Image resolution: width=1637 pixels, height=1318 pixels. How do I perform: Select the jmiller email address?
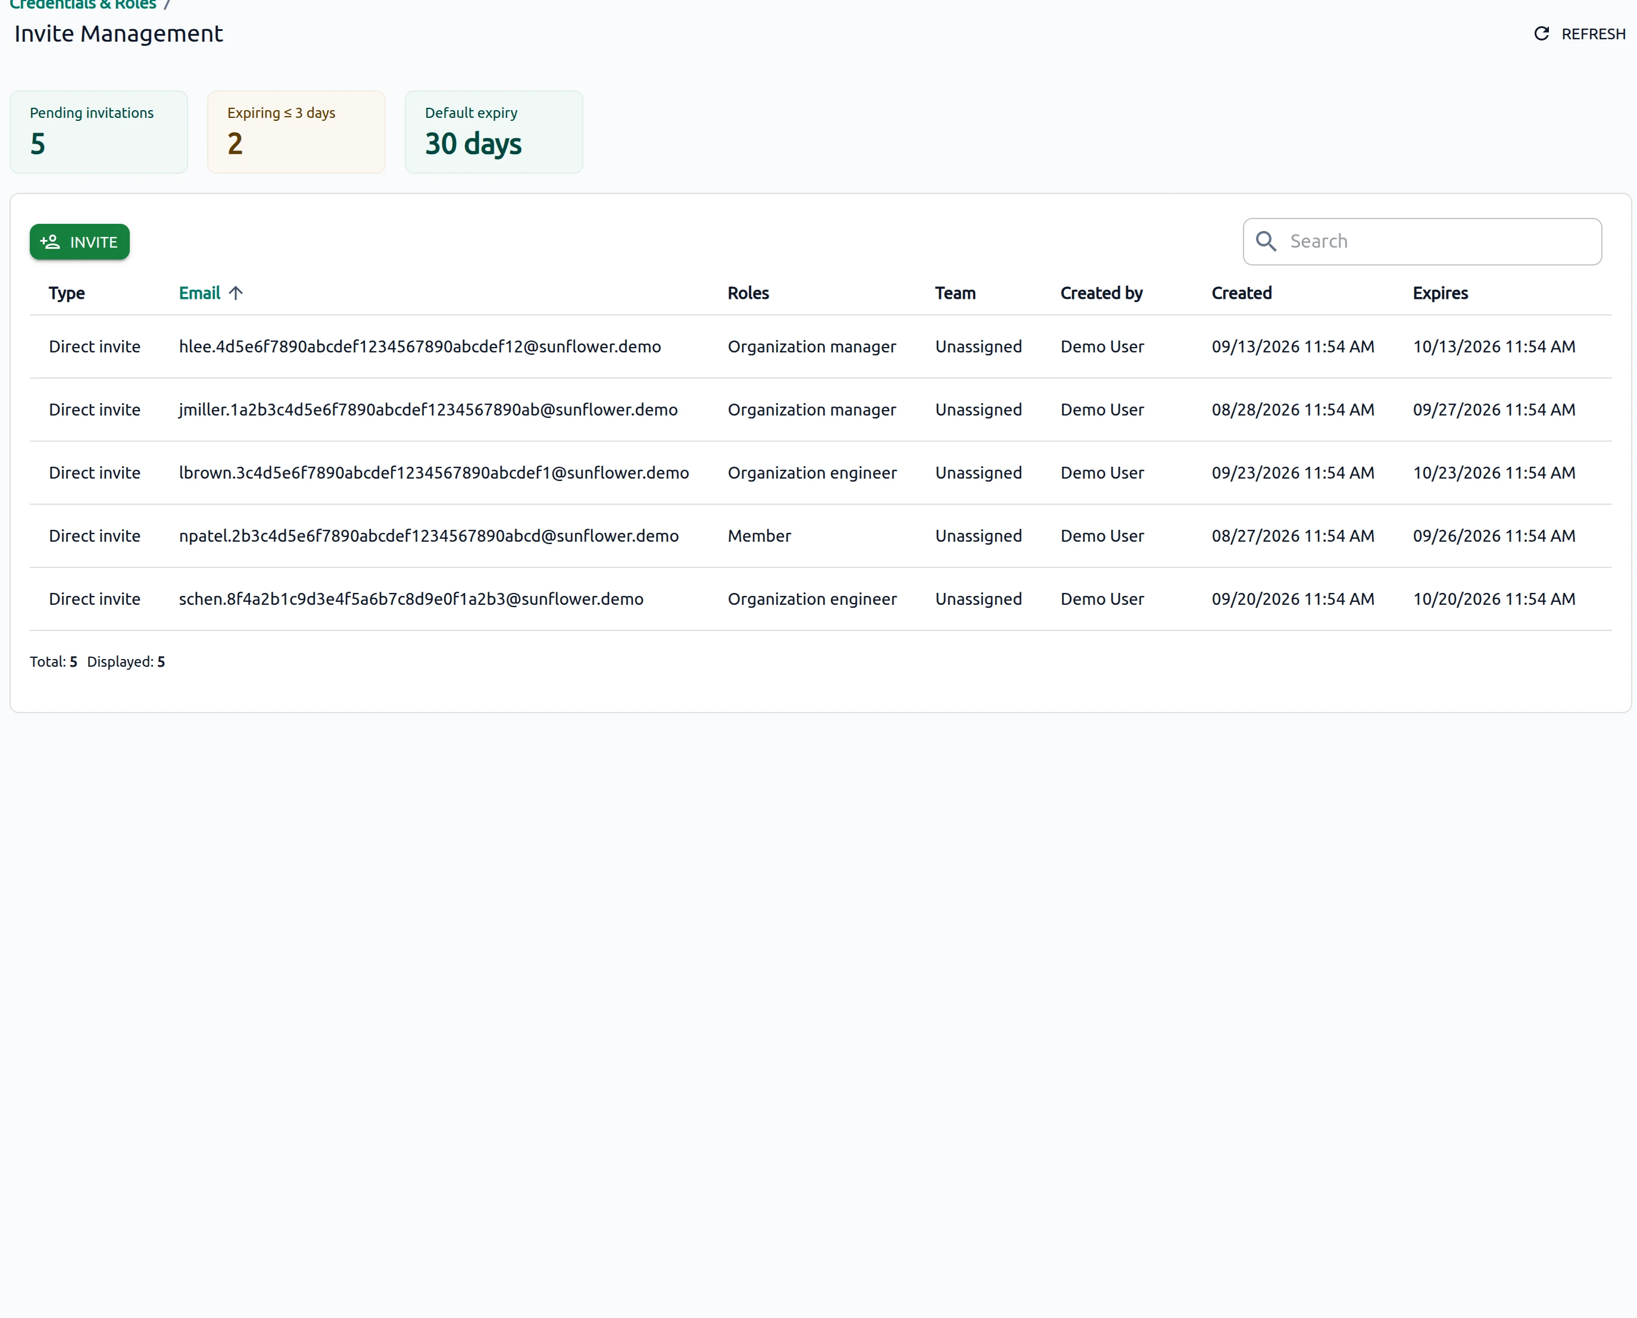[x=428, y=410]
